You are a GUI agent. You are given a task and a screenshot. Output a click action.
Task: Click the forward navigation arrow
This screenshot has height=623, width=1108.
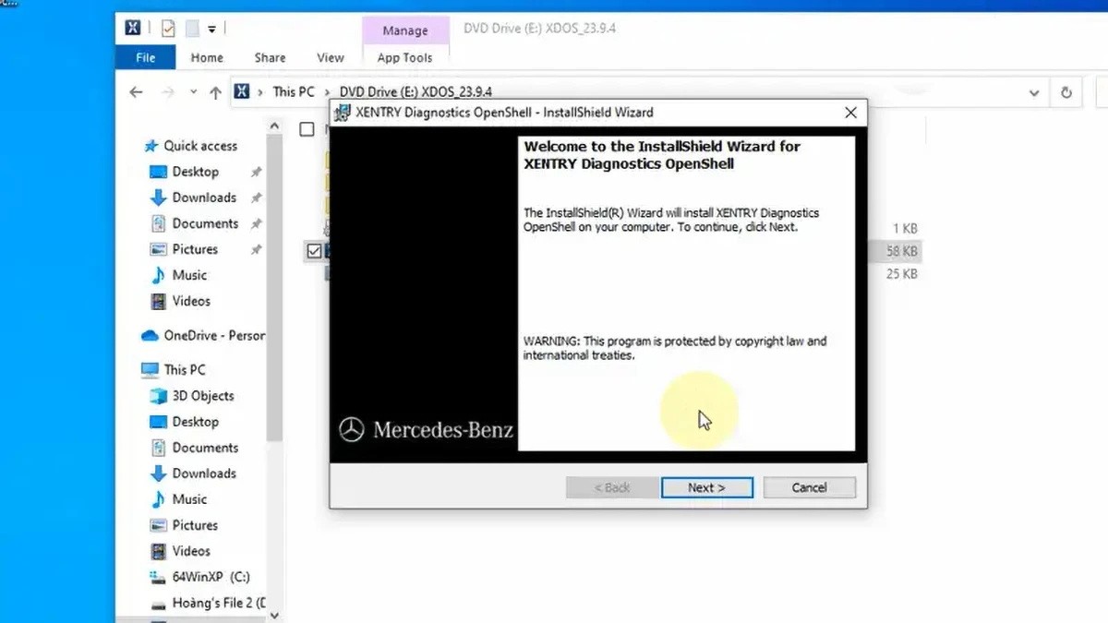168,92
